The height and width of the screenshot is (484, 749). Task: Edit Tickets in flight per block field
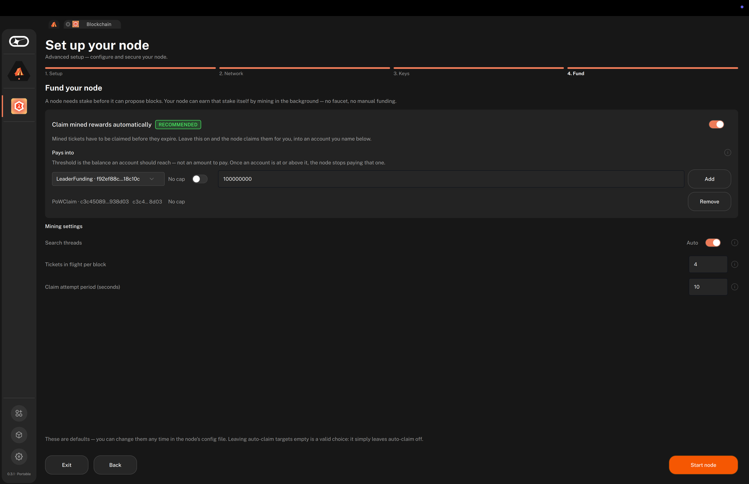tap(708, 264)
